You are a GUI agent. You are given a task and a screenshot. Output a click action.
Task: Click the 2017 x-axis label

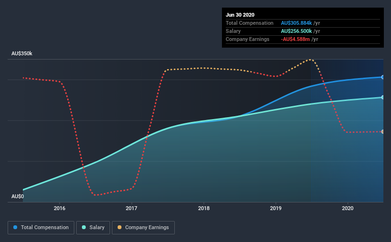[x=131, y=208]
